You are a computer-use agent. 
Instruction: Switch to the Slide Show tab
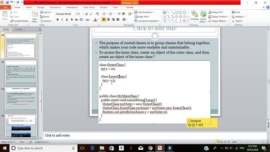(x=89, y=7)
